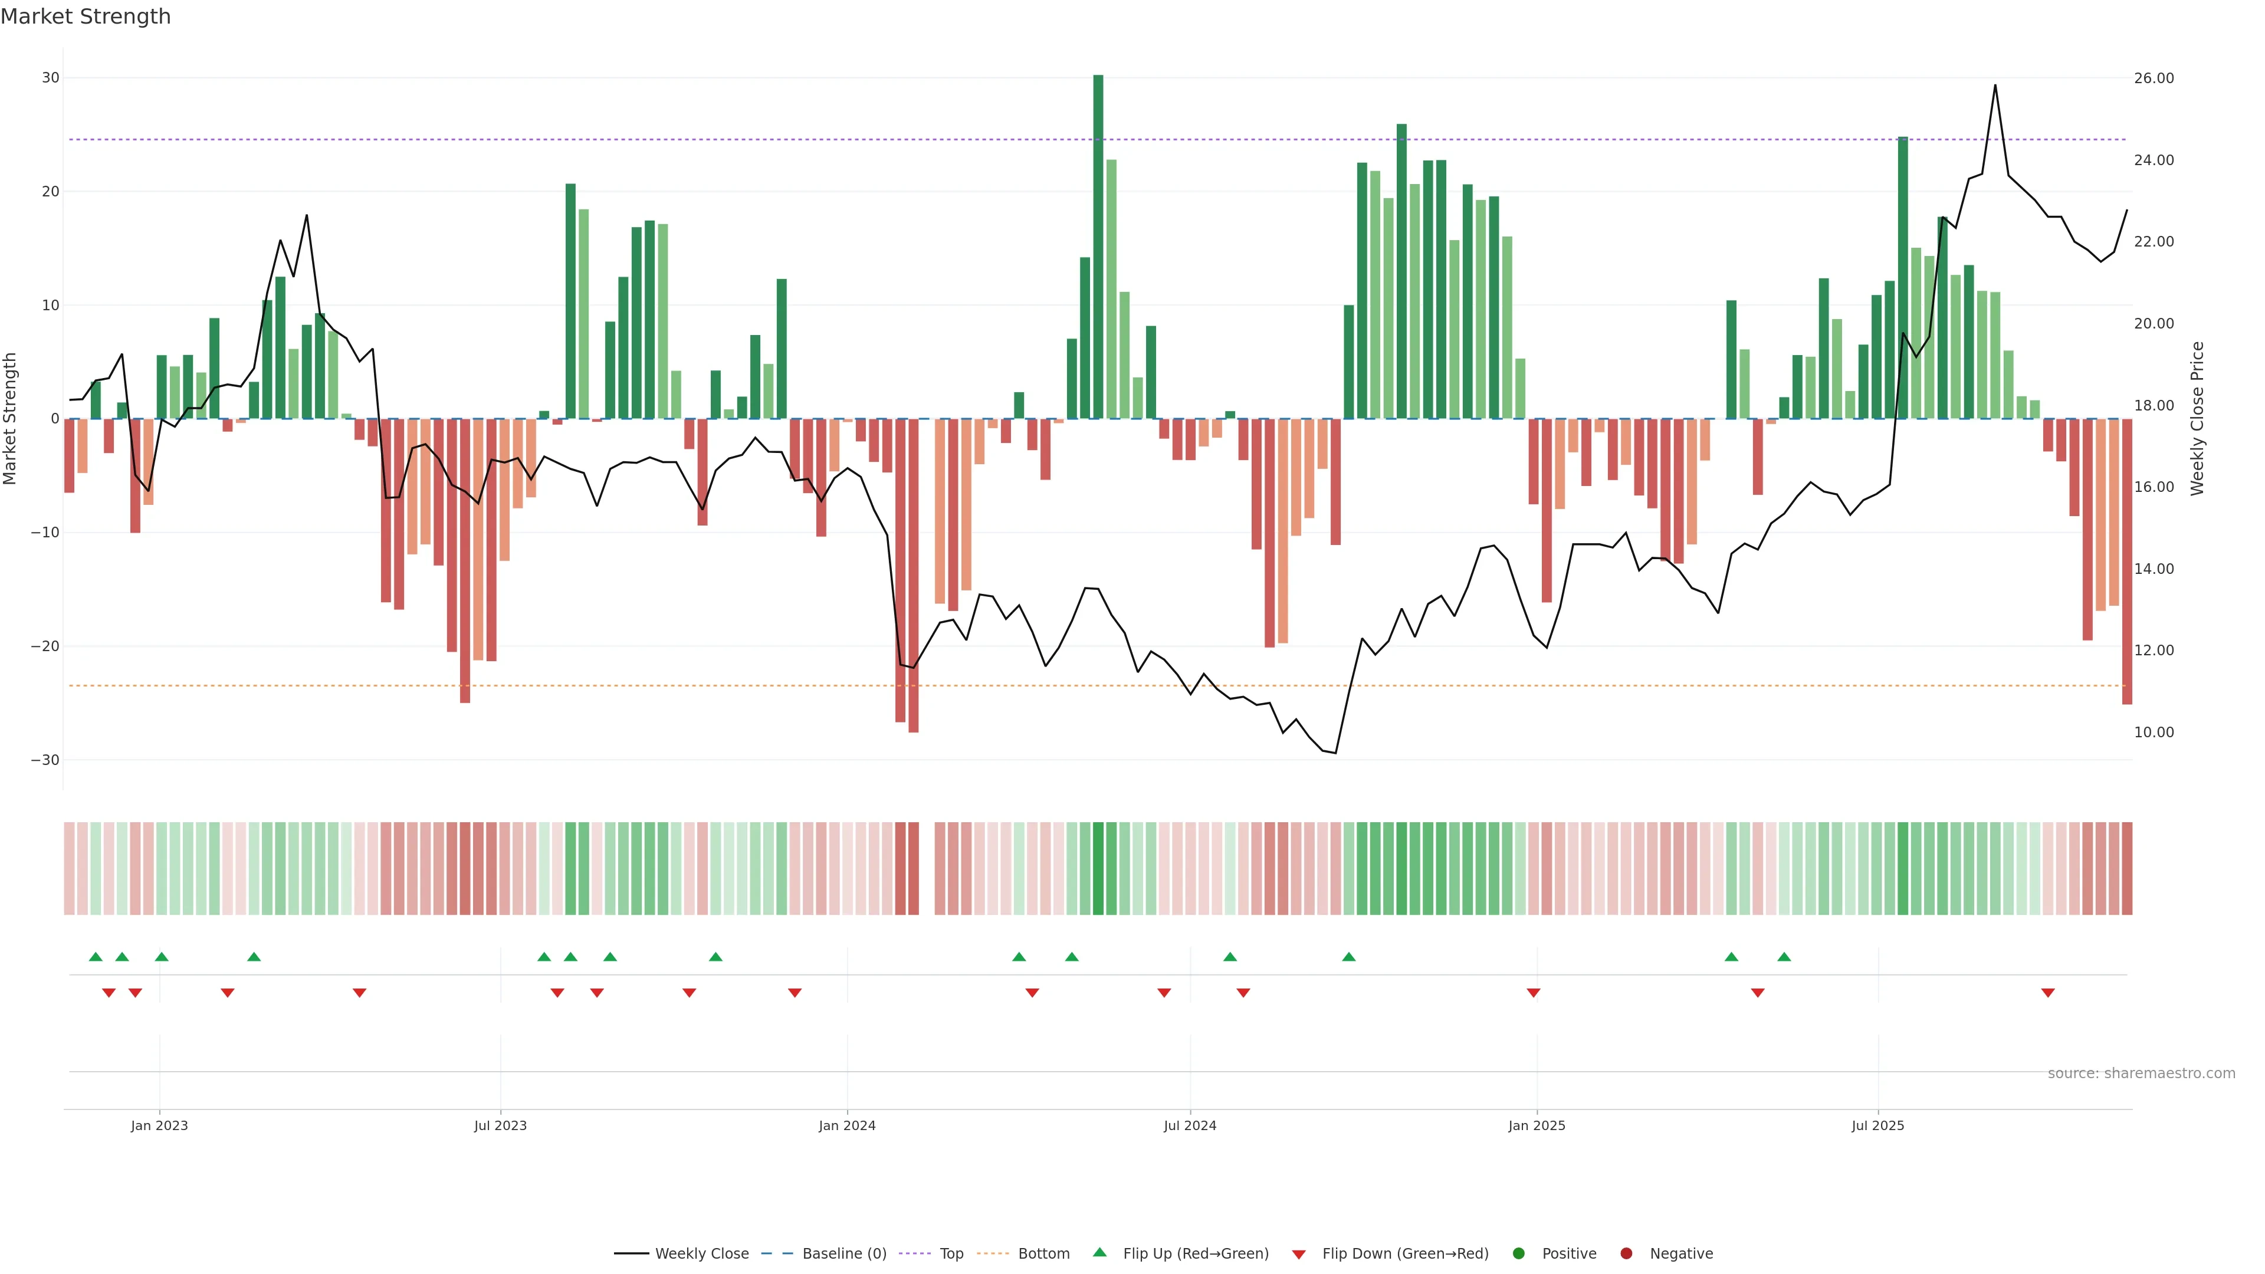This screenshot has width=2265, height=1274.
Task: Click the Jan 2024 x-axis label
Action: tap(847, 1125)
